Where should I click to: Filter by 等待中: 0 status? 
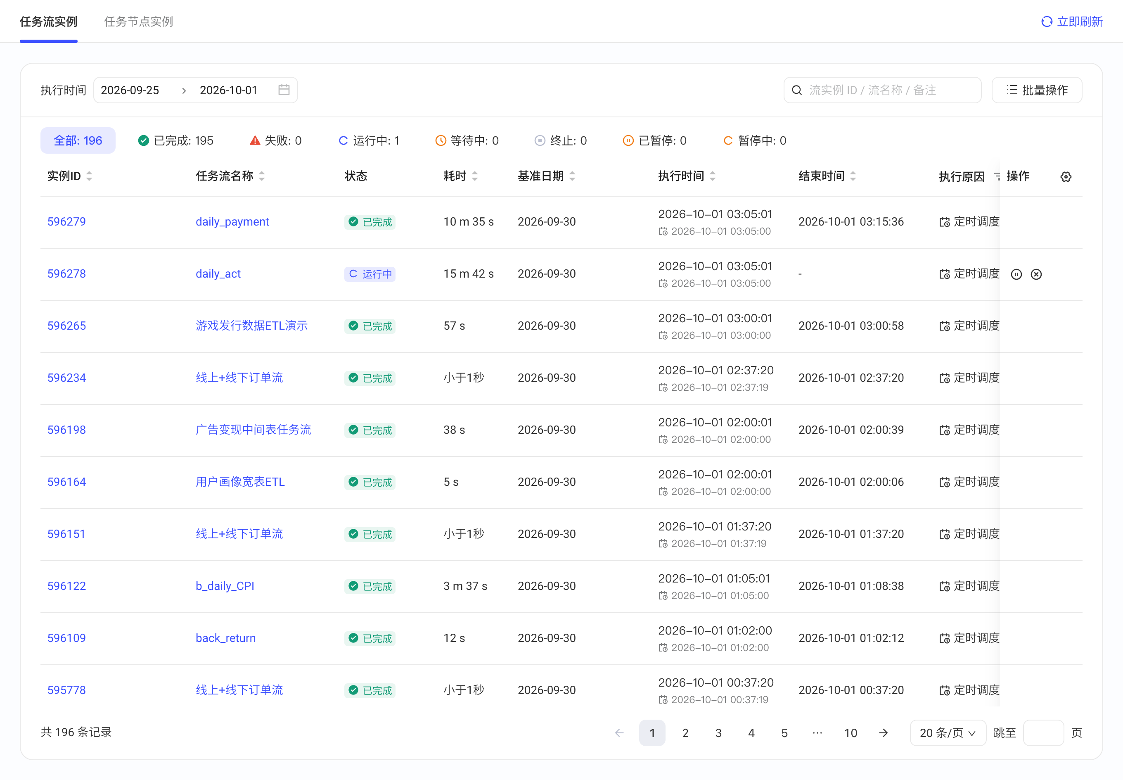467,141
